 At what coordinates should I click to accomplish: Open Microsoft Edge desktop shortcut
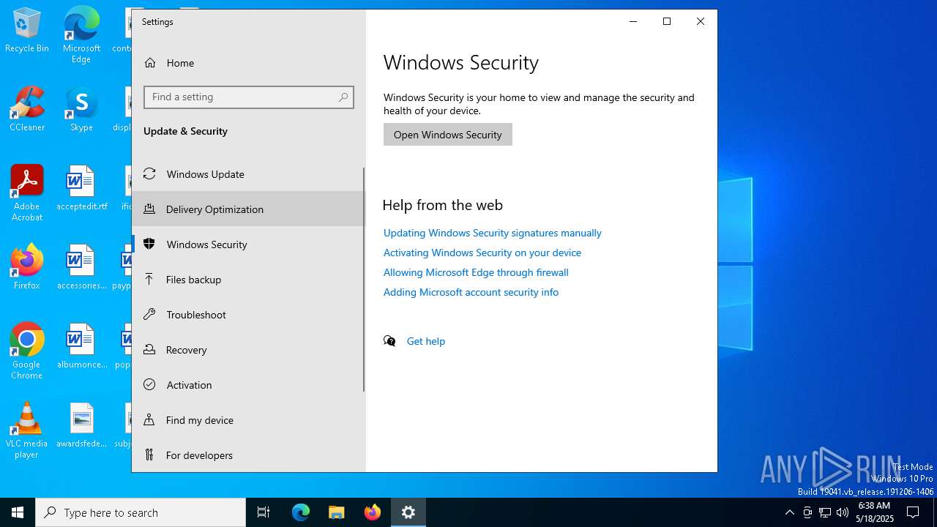[81, 34]
